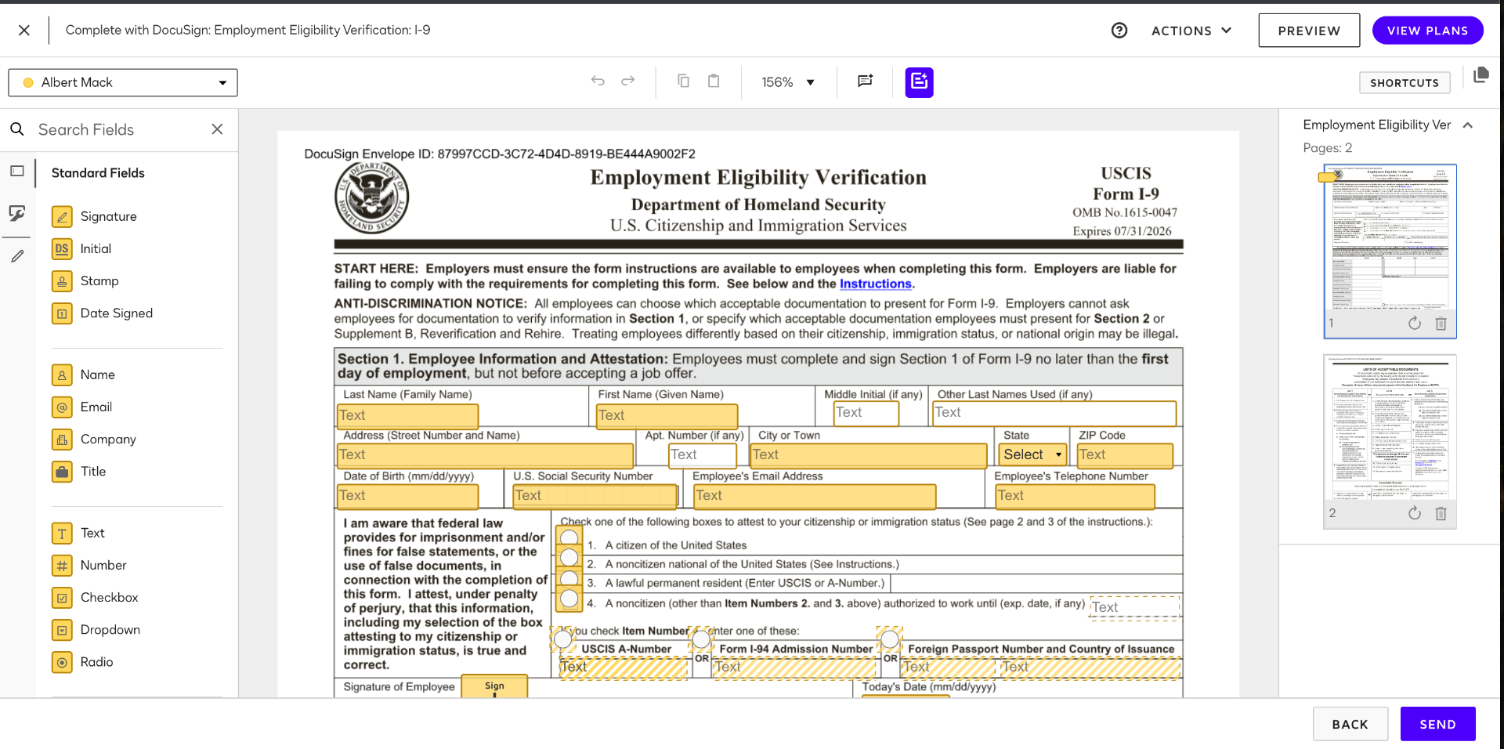Open the help question mark icon

click(x=1119, y=31)
